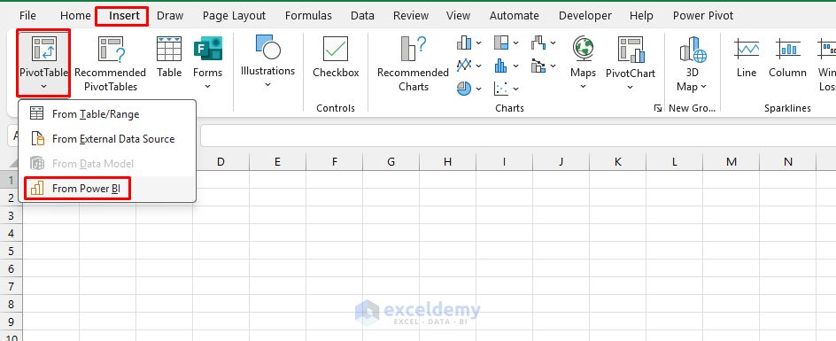Click Recommended PivotTables

point(111,64)
